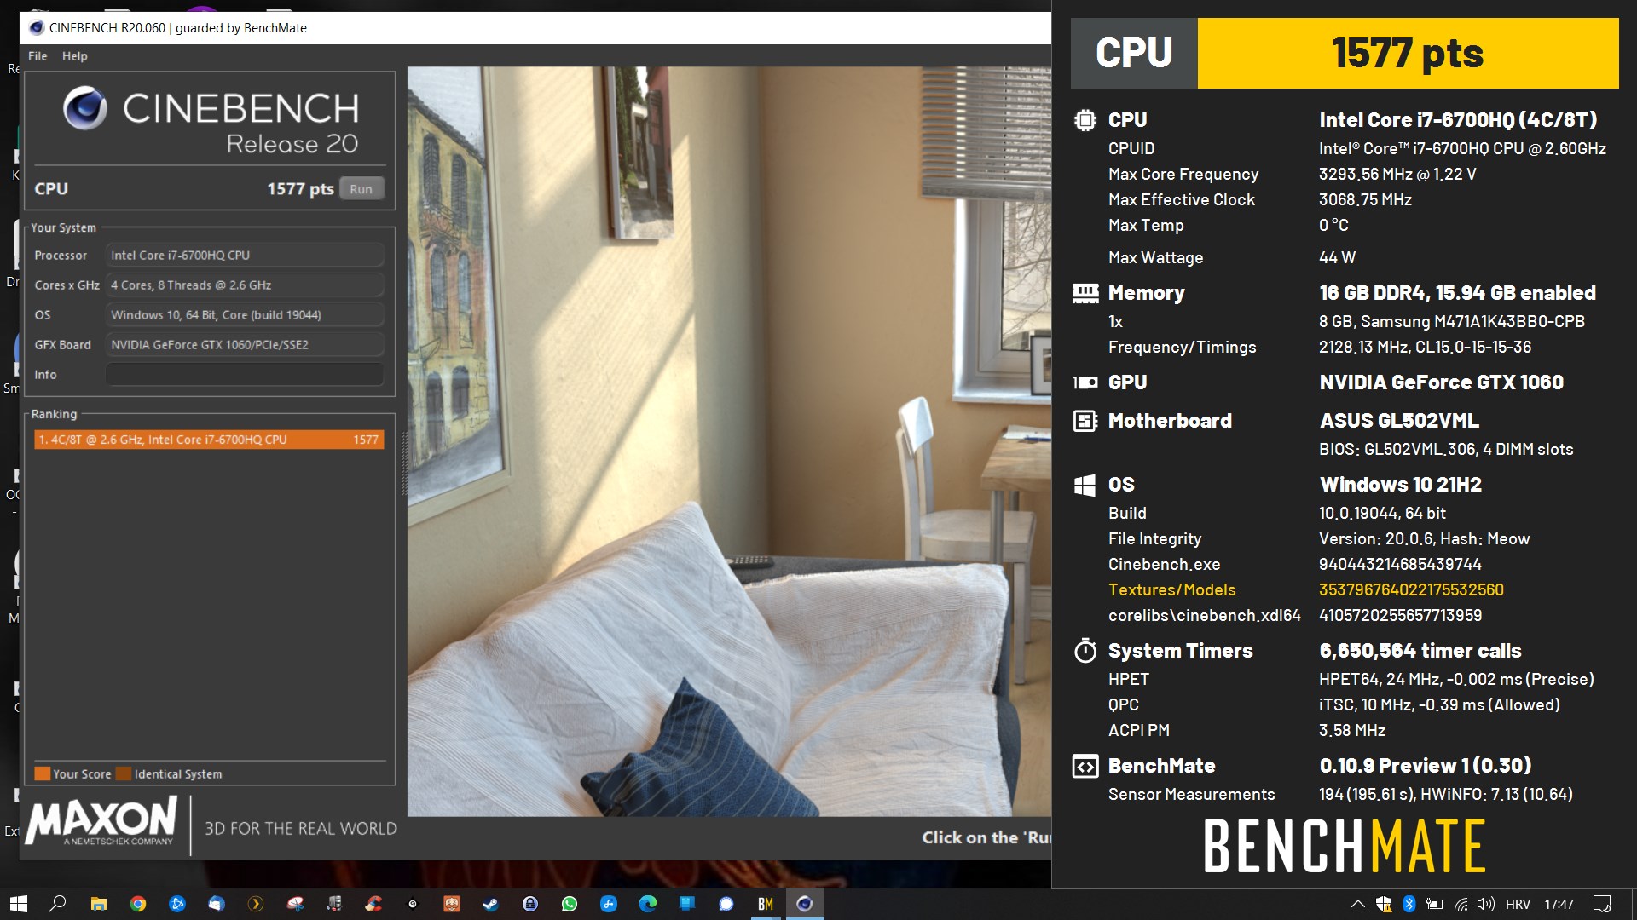Show hidden system tray icons

(1357, 904)
